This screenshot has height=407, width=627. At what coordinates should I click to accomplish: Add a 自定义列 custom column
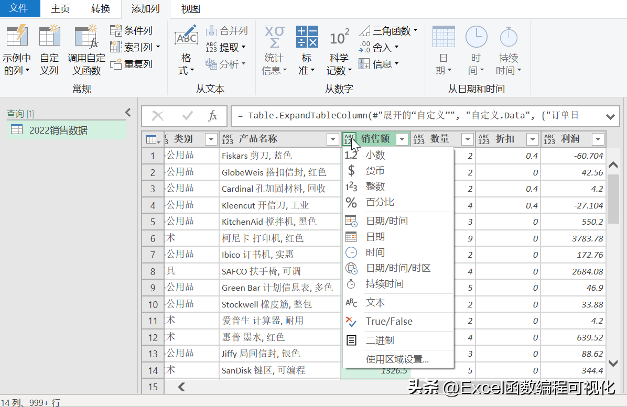(x=49, y=50)
